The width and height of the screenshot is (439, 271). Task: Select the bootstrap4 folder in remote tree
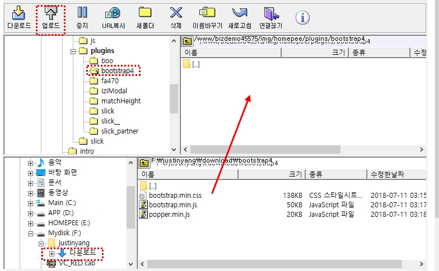[117, 71]
